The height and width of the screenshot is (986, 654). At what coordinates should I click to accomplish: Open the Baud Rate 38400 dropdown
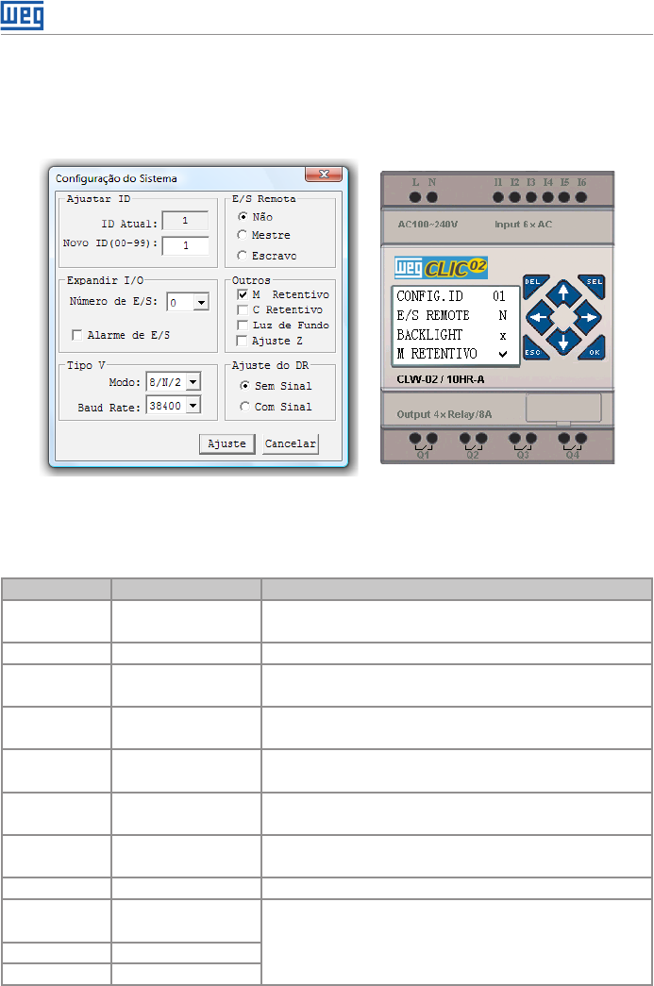(193, 406)
